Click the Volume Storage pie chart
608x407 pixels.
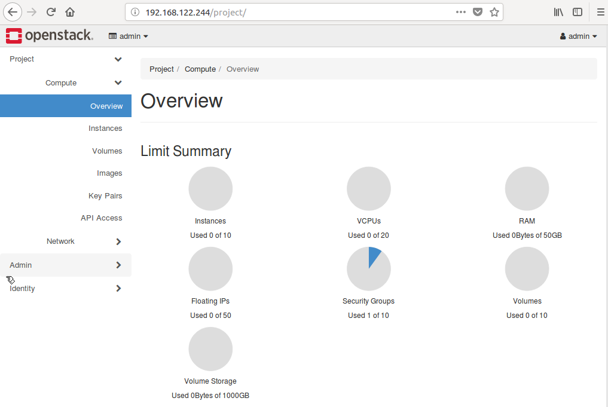pos(210,349)
